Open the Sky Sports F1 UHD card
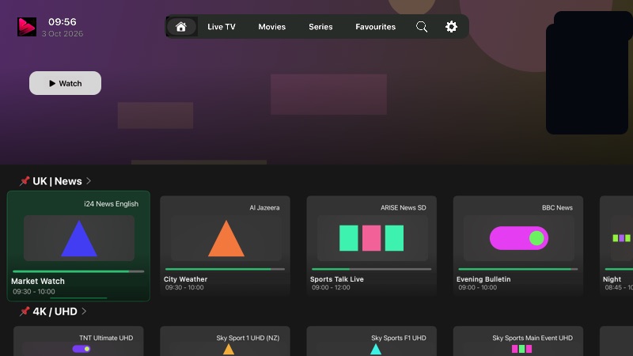 point(371,341)
